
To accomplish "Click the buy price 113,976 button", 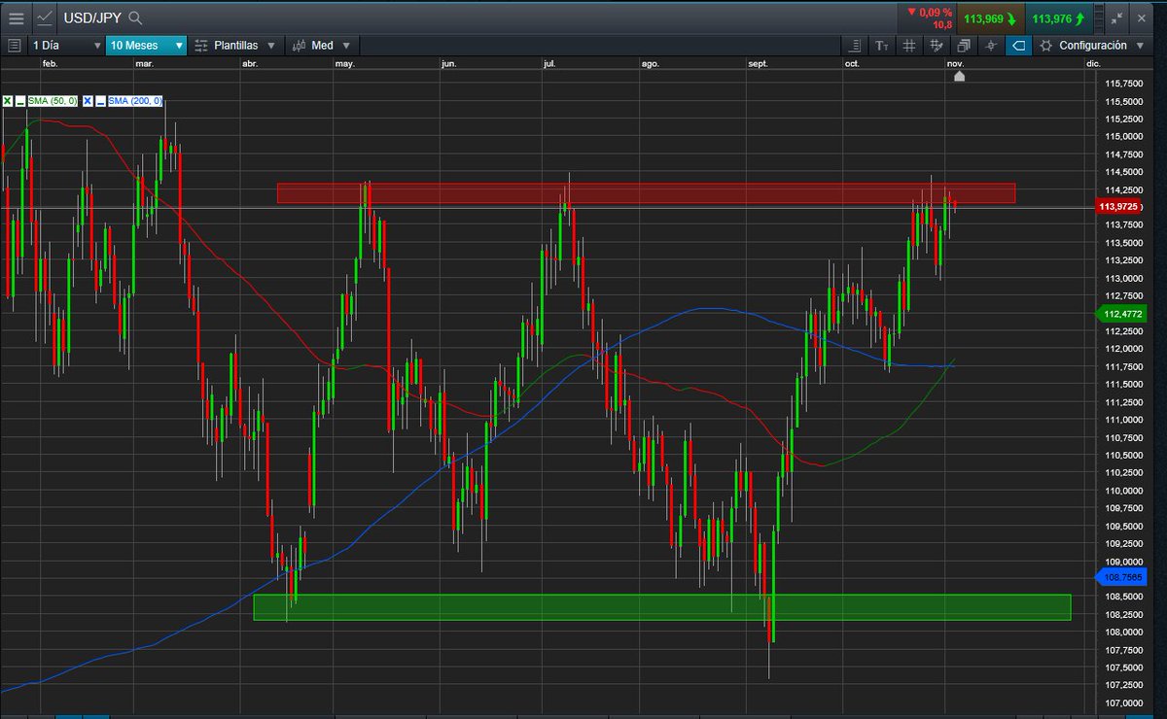I will [x=1058, y=17].
